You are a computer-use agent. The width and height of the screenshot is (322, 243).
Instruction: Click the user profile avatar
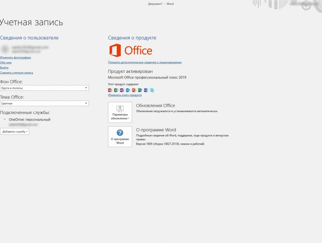[x=5, y=49]
